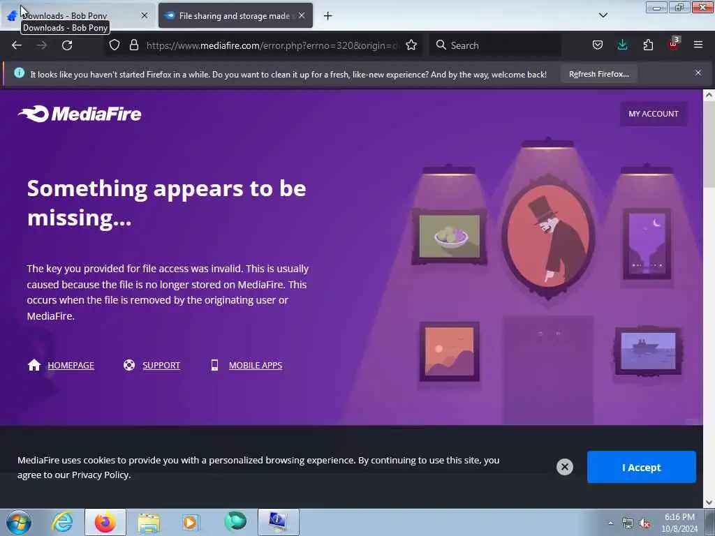715x536 pixels.
Task: Click the scrollbar down arrow
Action: (x=709, y=502)
